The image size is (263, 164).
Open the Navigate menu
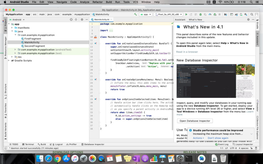[x=62, y=2]
